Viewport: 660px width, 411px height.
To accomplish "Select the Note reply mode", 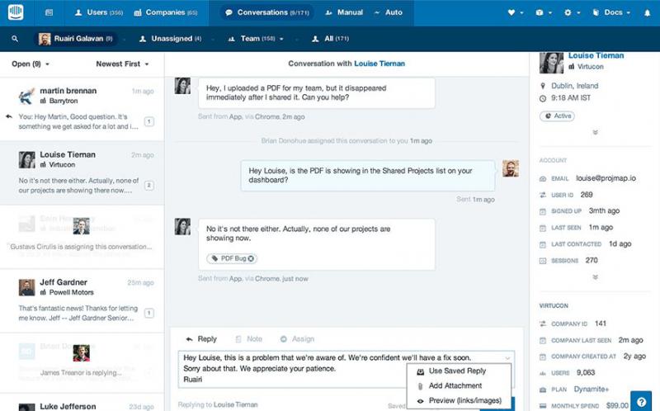I will (x=248, y=339).
